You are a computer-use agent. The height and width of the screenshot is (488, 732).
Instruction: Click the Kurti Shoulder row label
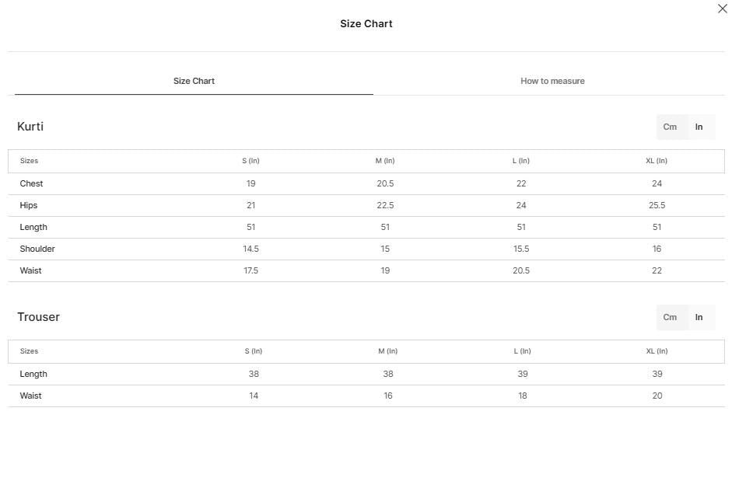pyautogui.click(x=37, y=249)
